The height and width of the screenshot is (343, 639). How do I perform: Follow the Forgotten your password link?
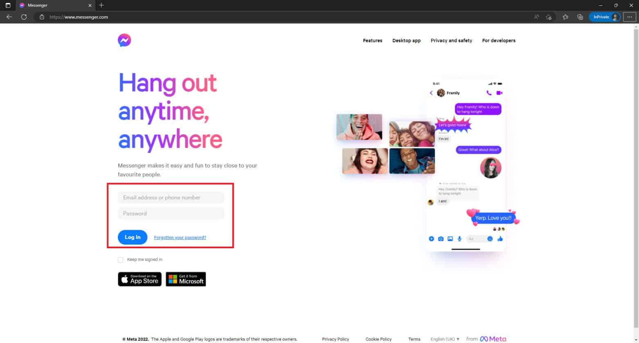pyautogui.click(x=180, y=237)
